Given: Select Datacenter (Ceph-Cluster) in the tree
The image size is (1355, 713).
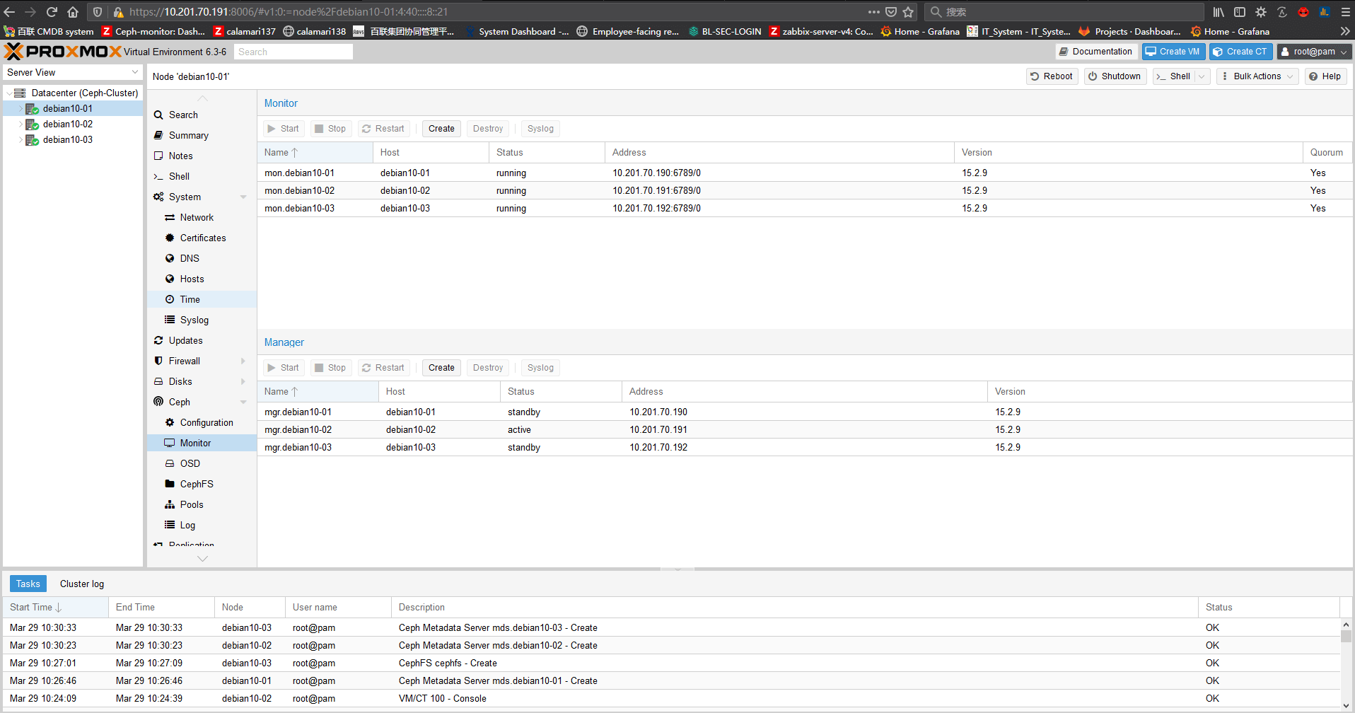Looking at the screenshot, I should coord(85,93).
